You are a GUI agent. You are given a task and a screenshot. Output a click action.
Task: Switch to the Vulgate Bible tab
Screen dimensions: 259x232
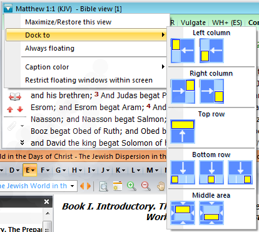pyautogui.click(x=193, y=23)
